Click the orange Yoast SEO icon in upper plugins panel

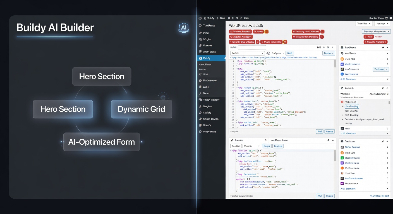pyautogui.click(x=342, y=59)
